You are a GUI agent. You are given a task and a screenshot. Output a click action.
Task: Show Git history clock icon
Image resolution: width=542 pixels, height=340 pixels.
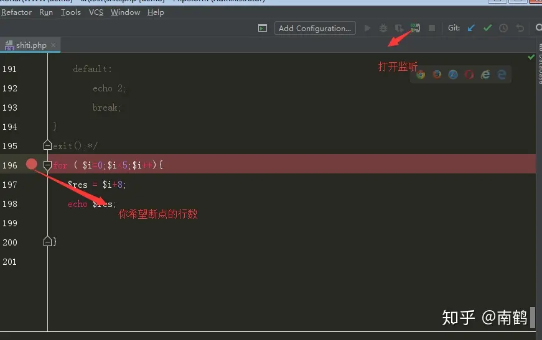coord(503,28)
